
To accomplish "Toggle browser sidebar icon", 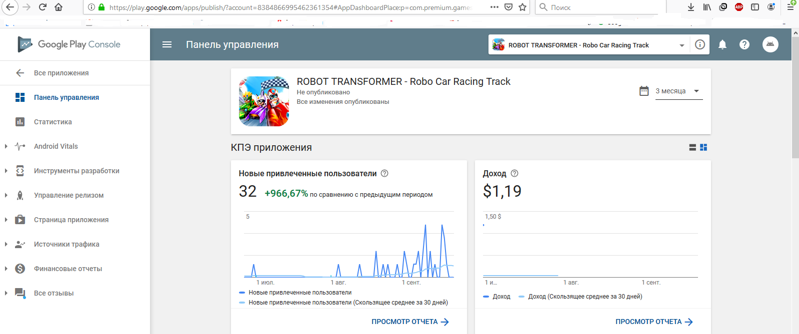I will [755, 7].
